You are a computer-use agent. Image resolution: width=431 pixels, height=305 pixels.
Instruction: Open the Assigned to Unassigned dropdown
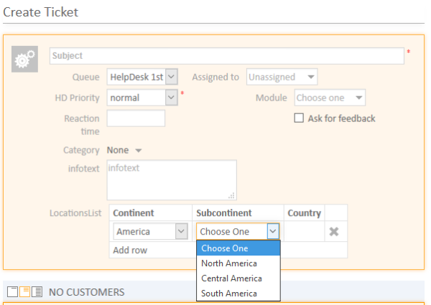click(282, 77)
